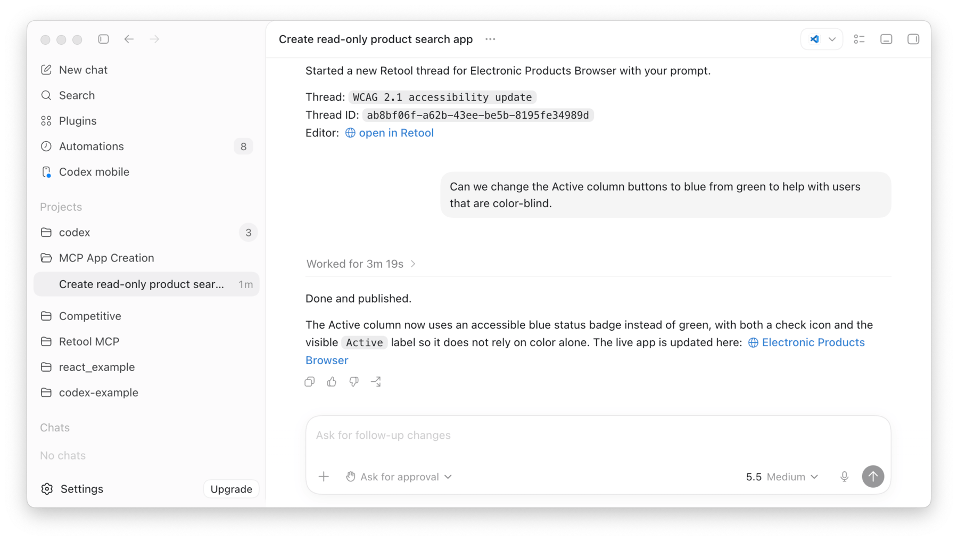Go back with the left arrow
The image size is (958, 541).
click(129, 39)
